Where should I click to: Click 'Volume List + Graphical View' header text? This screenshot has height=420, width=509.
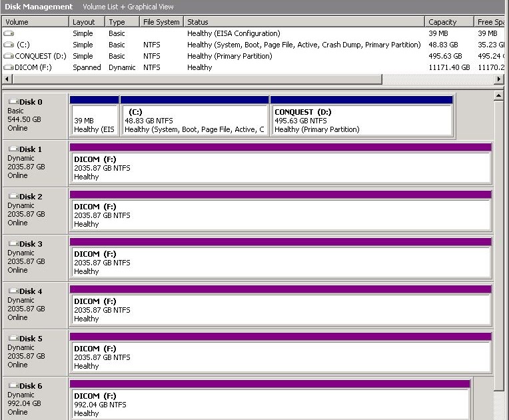click(x=128, y=7)
